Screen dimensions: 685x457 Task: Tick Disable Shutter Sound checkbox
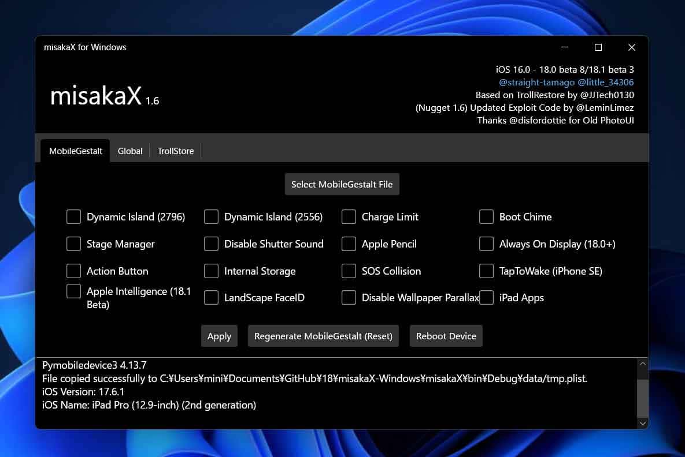pyautogui.click(x=211, y=244)
